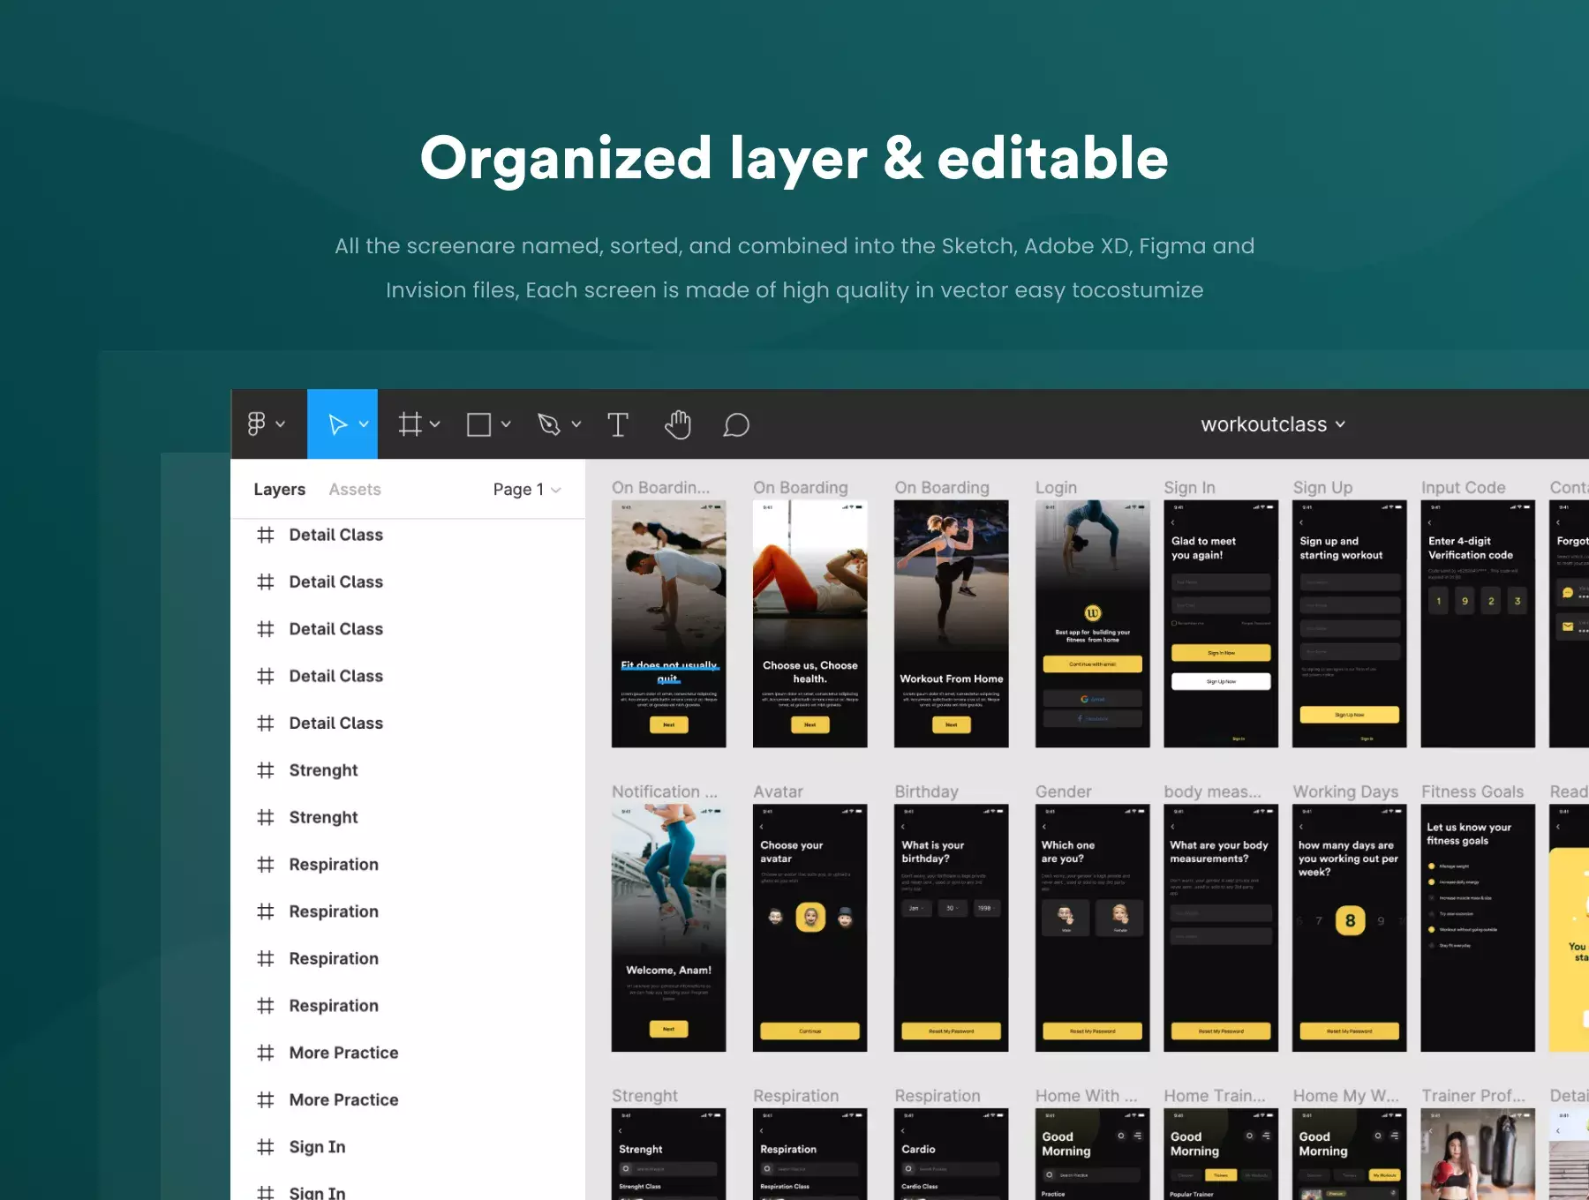Screen dimensions: 1589x1200
Task: Select the Avatar frame thumbnail
Action: click(x=810, y=927)
